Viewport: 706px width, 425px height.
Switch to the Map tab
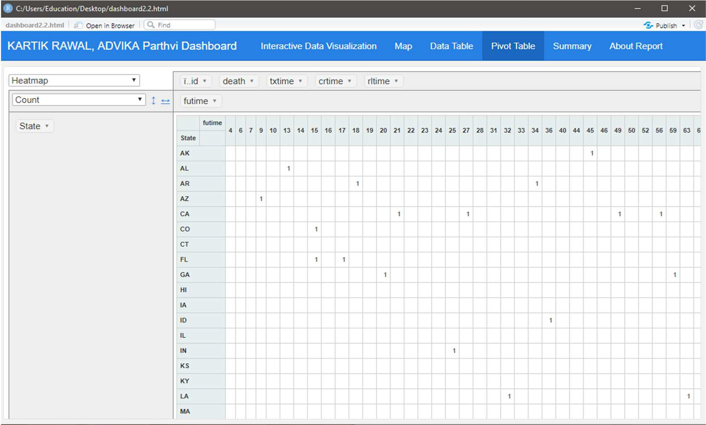pyautogui.click(x=403, y=46)
